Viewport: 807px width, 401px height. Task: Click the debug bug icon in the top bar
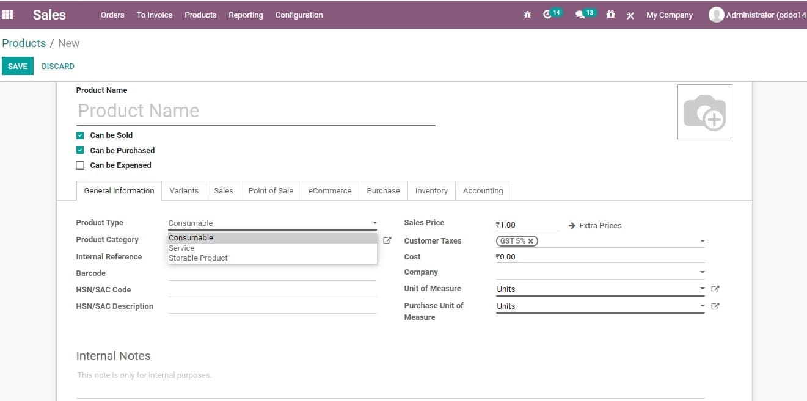pyautogui.click(x=527, y=15)
